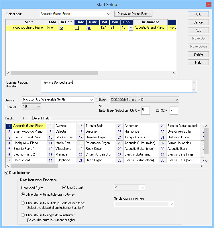Click the Pan value 64 cell
This screenshot has width=214, height=228.
[x=115, y=28]
